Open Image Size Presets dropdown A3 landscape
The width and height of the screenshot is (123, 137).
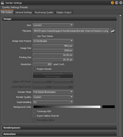click(x=53, y=41)
